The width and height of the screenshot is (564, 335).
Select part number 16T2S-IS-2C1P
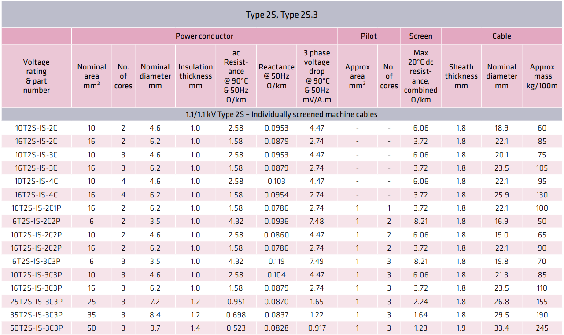pyautogui.click(x=37, y=208)
